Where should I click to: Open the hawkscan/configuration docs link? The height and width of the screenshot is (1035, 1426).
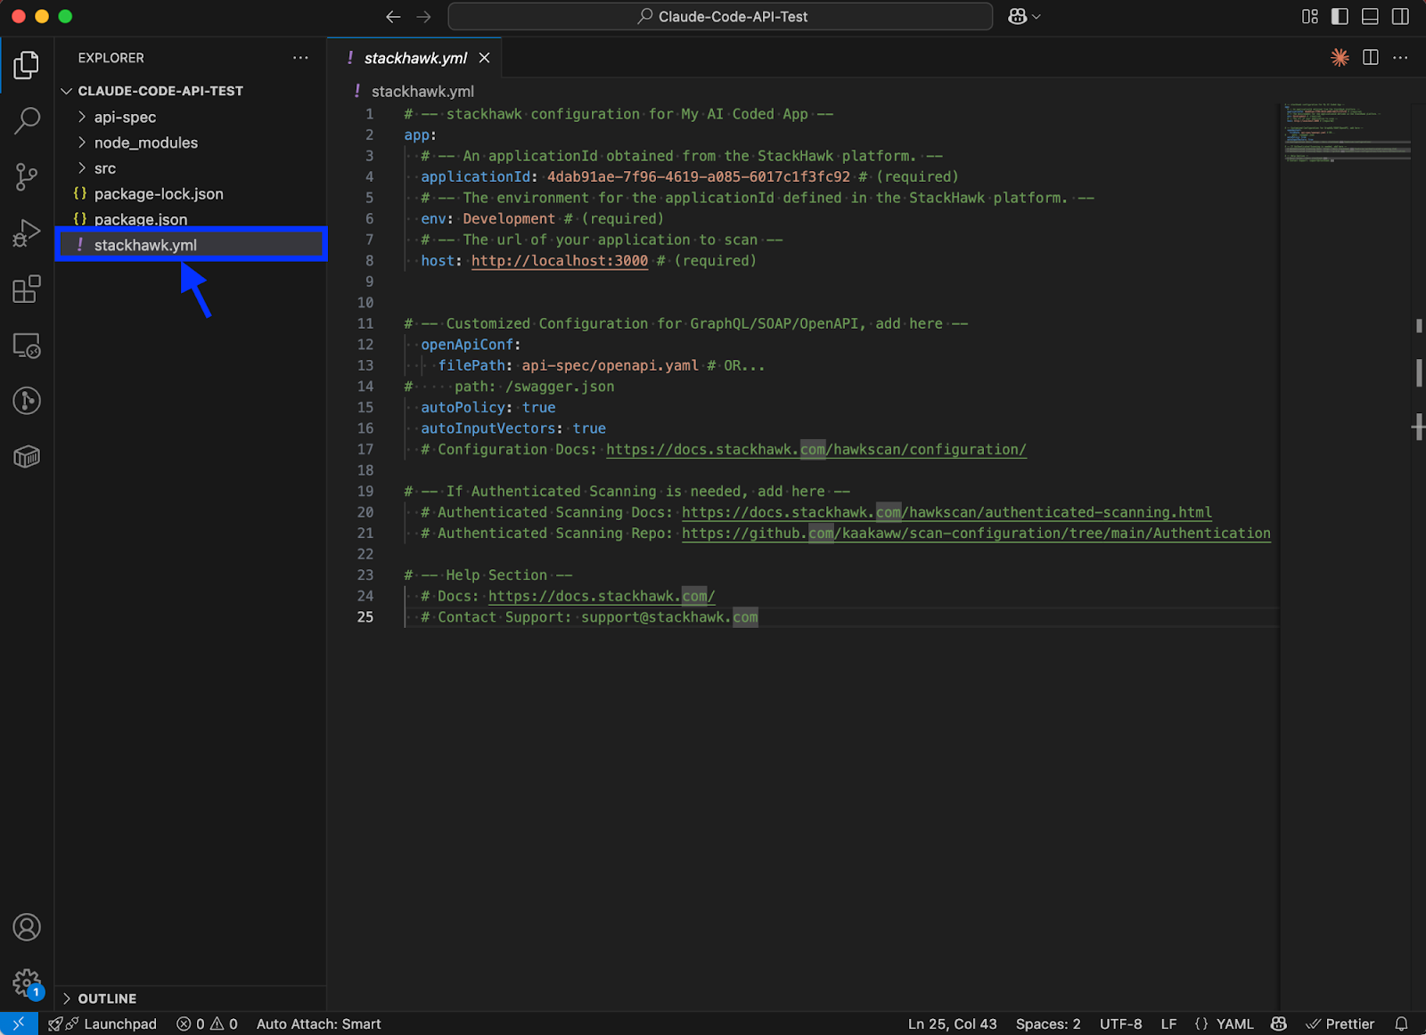click(816, 450)
